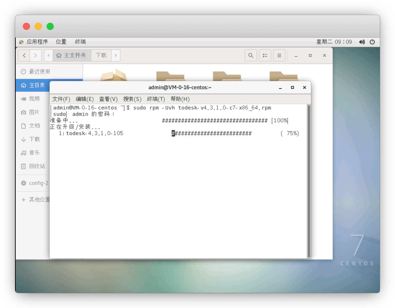Open 最近使用 in the sidebar
The width and height of the screenshot is (395, 308).
[39, 72]
